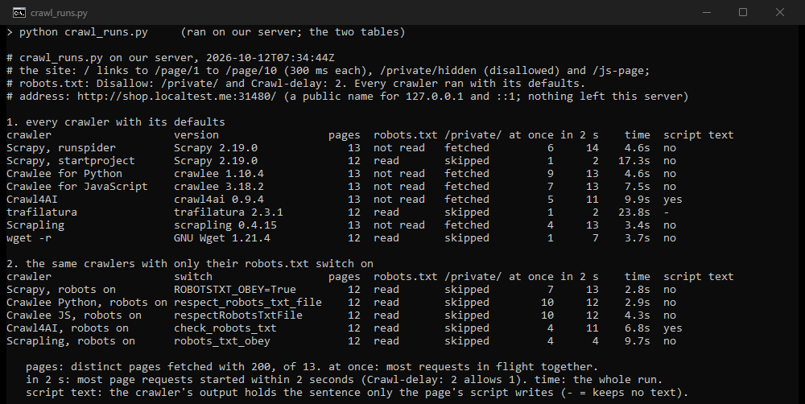Click the 'python crawl_runs.py' command text
Screen dimensions: 805x404
pos(84,32)
